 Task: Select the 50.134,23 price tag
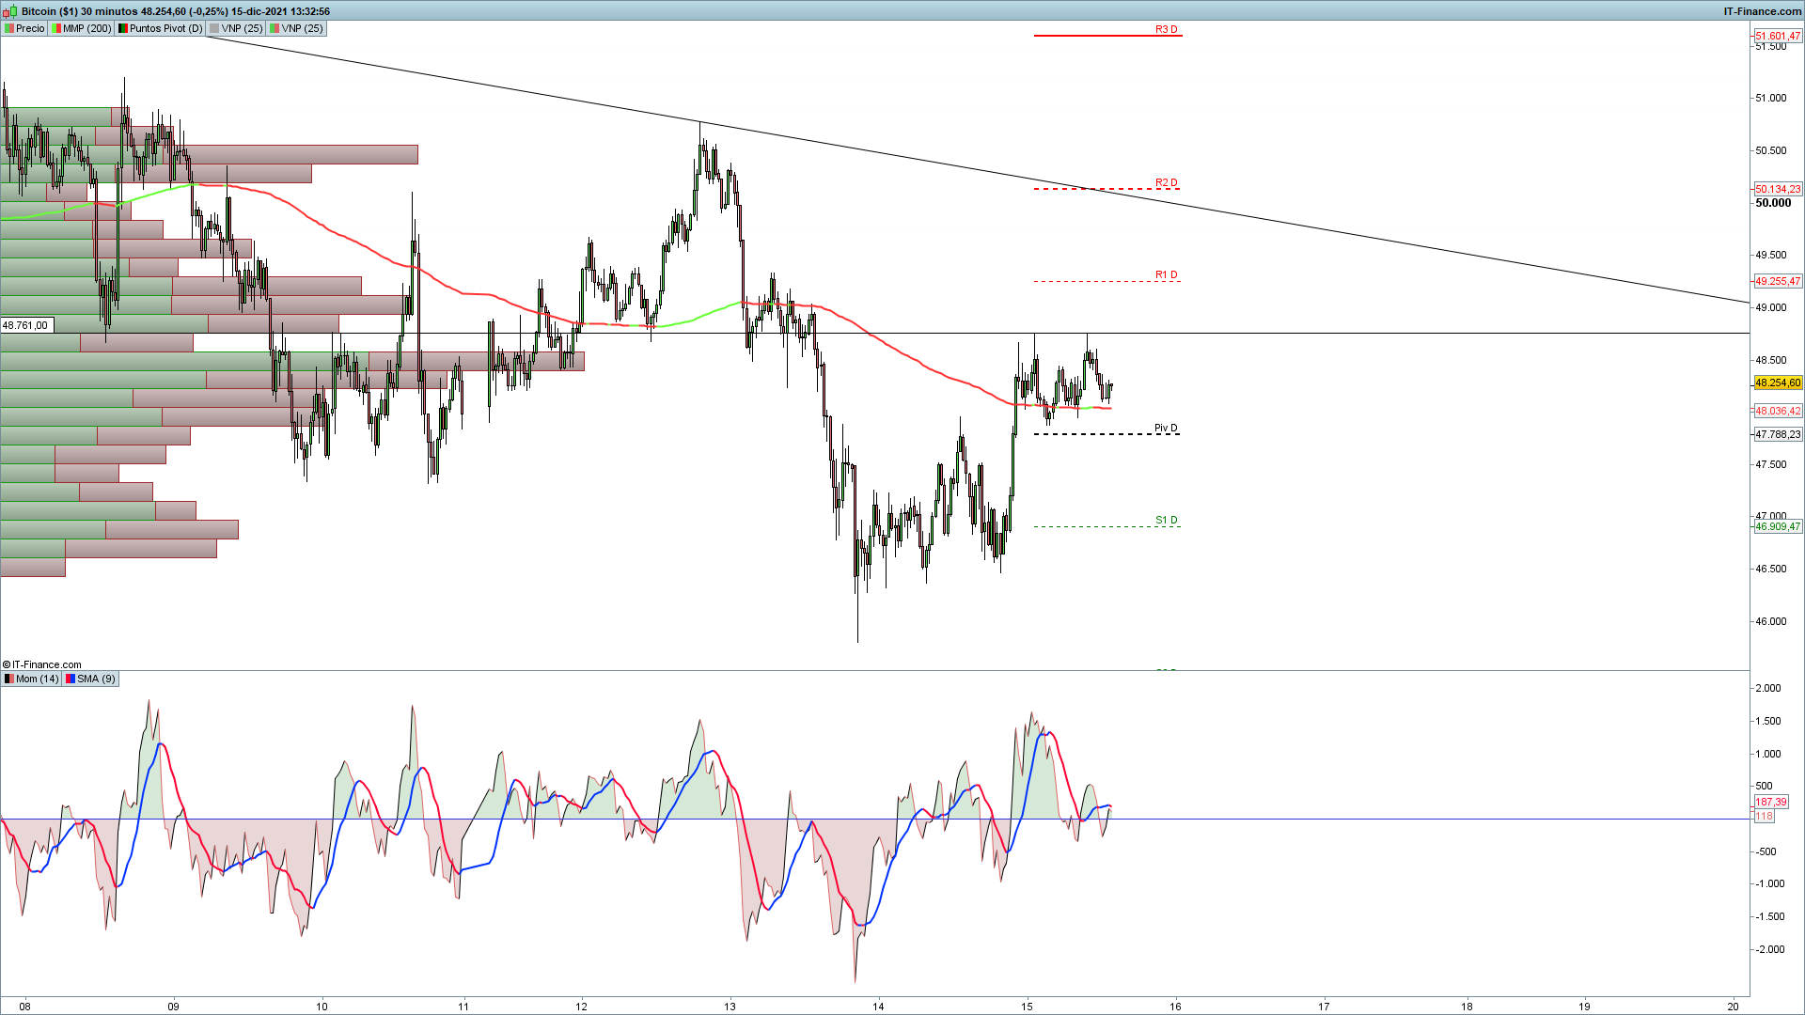[1778, 189]
